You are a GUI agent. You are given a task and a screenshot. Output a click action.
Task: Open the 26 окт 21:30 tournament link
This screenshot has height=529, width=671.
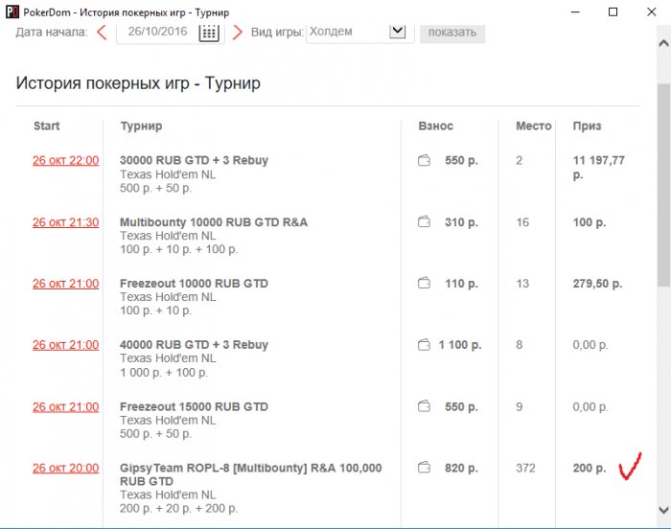click(65, 222)
